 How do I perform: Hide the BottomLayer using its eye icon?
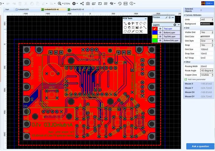(160, 32)
